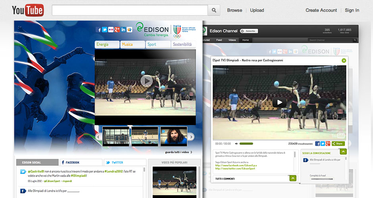Focus the Search Channel field
The width and height of the screenshot is (373, 198).
(x=331, y=40)
